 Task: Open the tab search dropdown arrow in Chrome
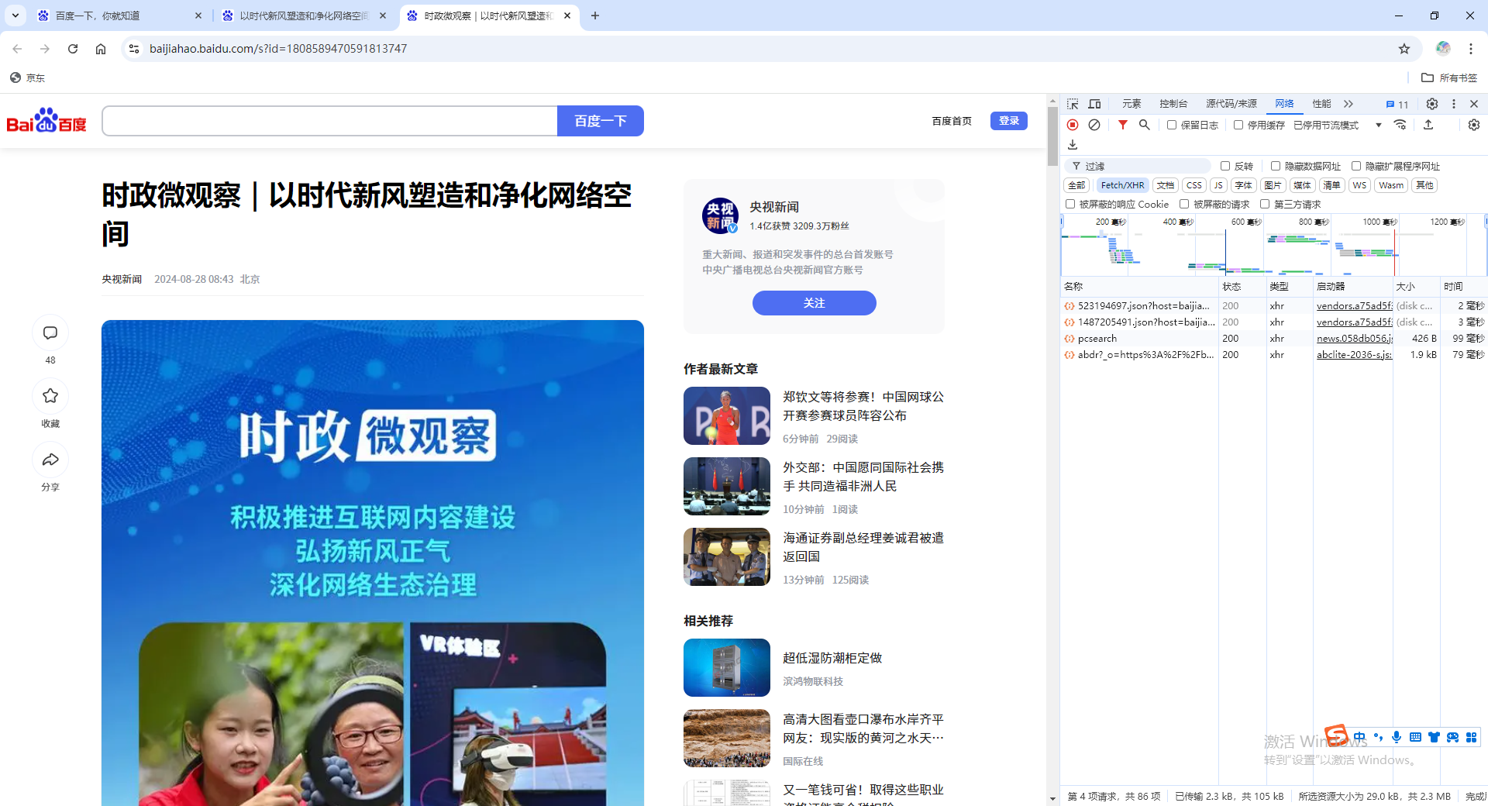point(15,15)
